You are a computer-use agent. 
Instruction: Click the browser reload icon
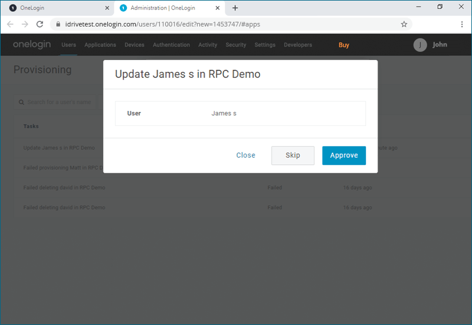tap(40, 24)
